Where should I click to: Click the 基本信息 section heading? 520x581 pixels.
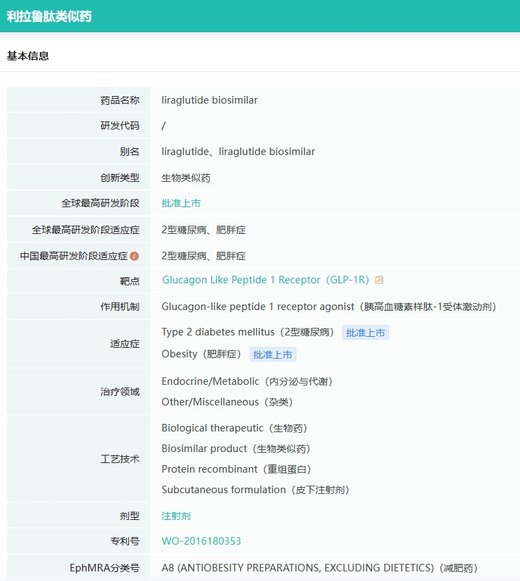coord(28,56)
